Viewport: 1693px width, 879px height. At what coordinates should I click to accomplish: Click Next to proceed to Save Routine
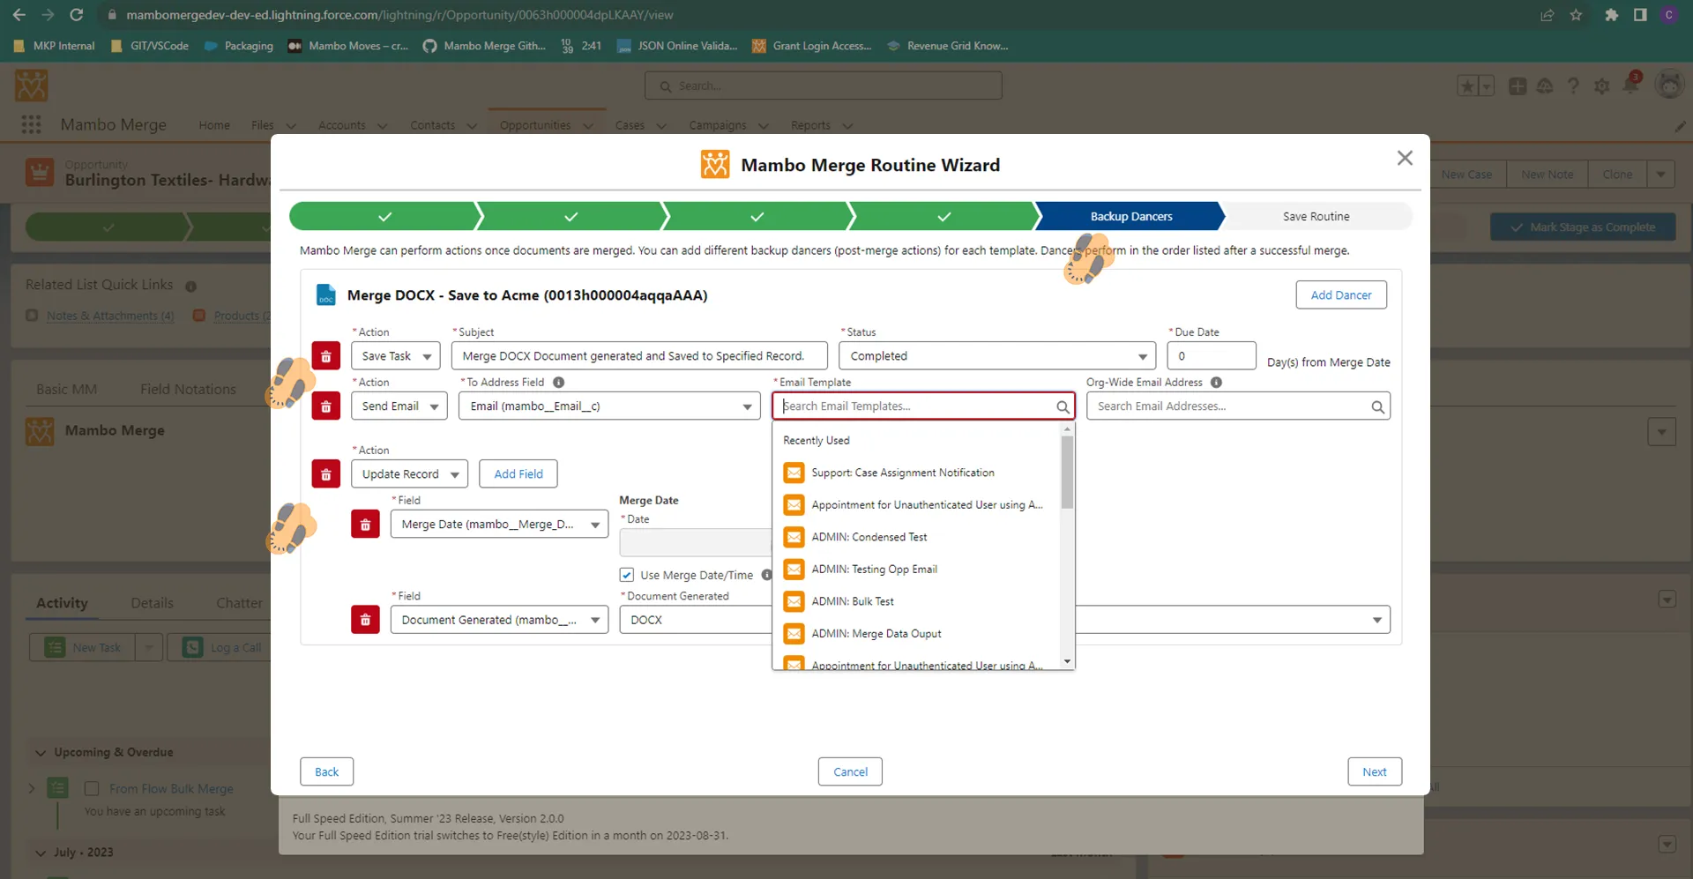pos(1375,771)
